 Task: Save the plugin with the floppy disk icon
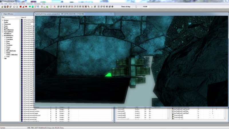click(x=5, y=7)
